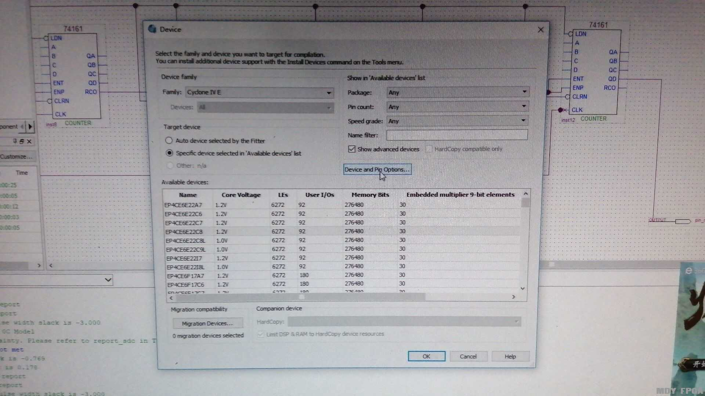
Task: Select Specific device in Available devices list option
Action: [x=169, y=153]
